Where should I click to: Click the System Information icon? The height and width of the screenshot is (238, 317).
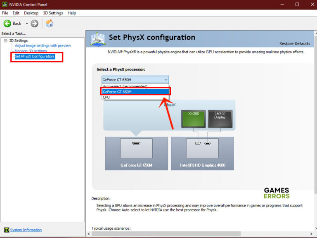[6, 230]
